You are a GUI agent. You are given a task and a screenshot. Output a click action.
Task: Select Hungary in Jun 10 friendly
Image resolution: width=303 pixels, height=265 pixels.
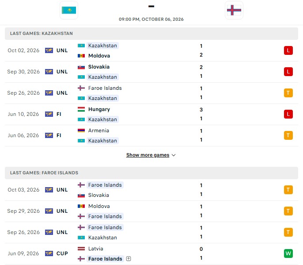(x=99, y=109)
